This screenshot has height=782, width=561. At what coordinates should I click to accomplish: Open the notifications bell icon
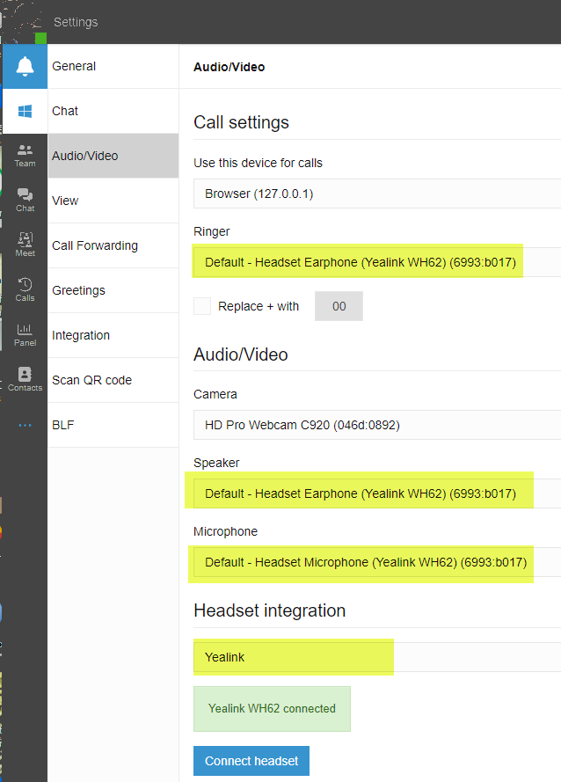pos(25,66)
